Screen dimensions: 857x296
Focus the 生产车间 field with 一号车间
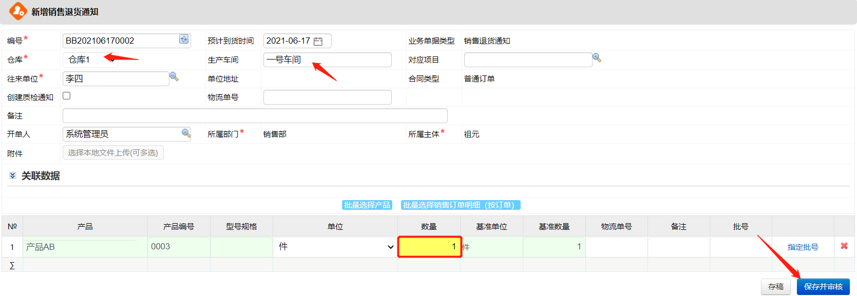pos(328,60)
